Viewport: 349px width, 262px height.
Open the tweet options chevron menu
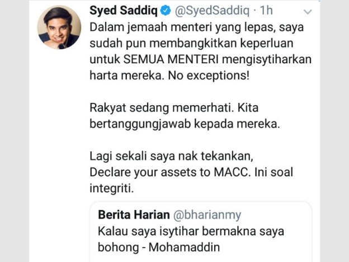point(306,12)
